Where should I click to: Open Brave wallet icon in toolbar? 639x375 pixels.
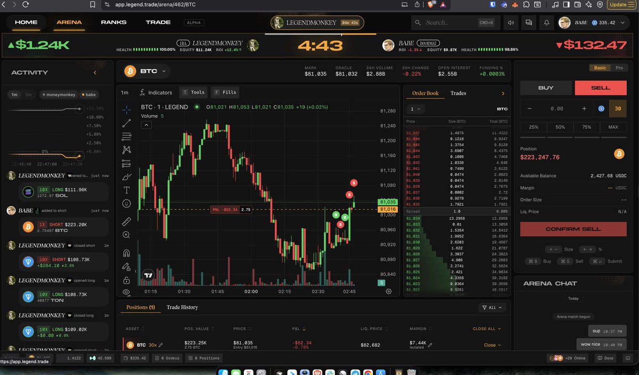click(577, 5)
